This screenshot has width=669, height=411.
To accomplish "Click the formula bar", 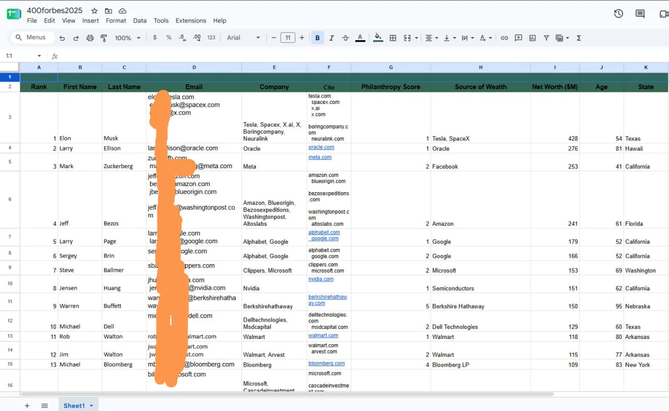I will tap(363, 56).
